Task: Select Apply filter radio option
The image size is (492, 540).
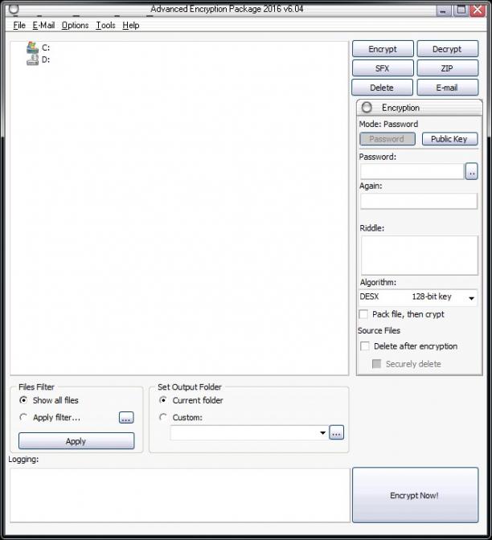Action: (23, 417)
